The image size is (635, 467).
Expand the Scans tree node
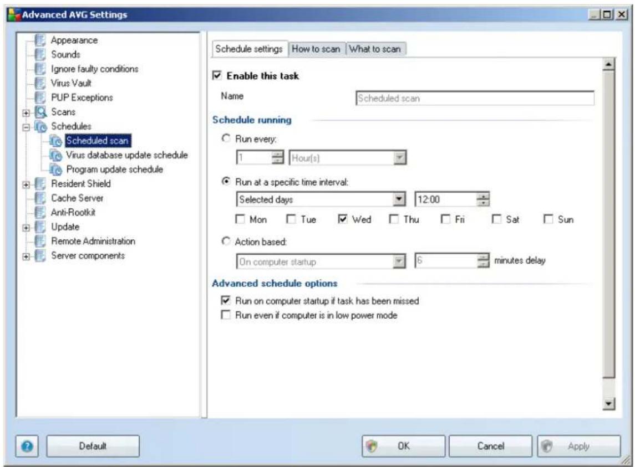click(x=26, y=113)
